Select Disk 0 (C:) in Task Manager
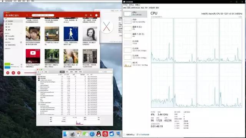Viewport: 246px width, 138px height. click(x=135, y=28)
